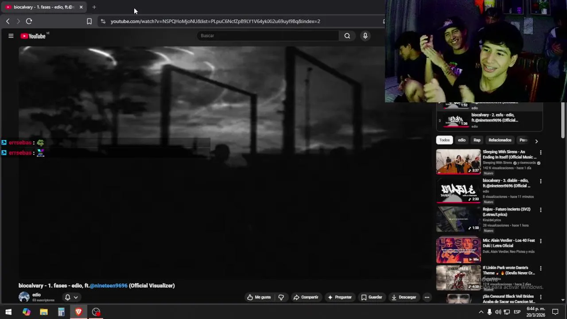Image resolution: width=567 pixels, height=319 pixels.
Task: Open the Black Veil Brides video title
Action: point(509,299)
